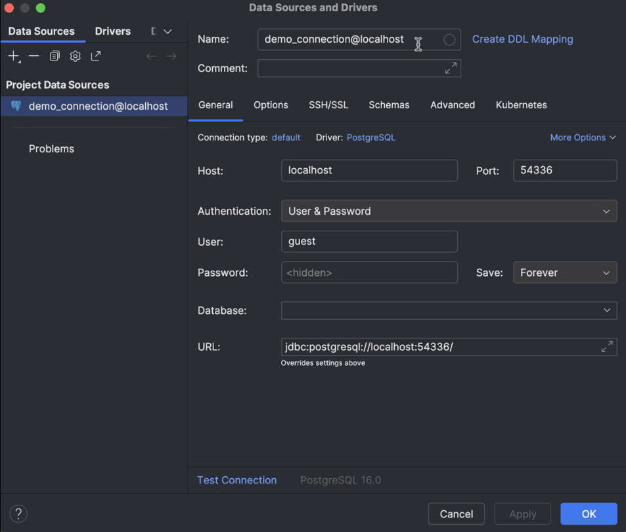Click the Cancel button

pos(457,514)
